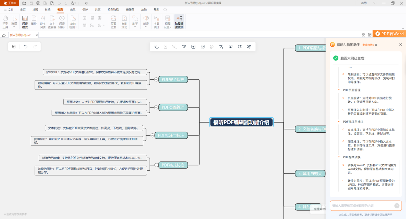The image size is (406, 219).
Task: Click the magic wand AI icon
Action: click(249, 47)
